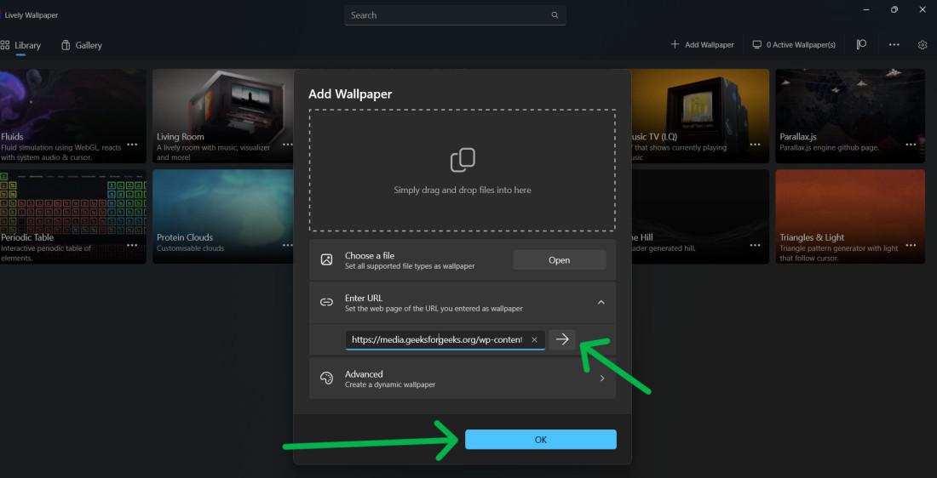
Task: Open the three-dot menu on Music TV card
Action: pos(756,145)
